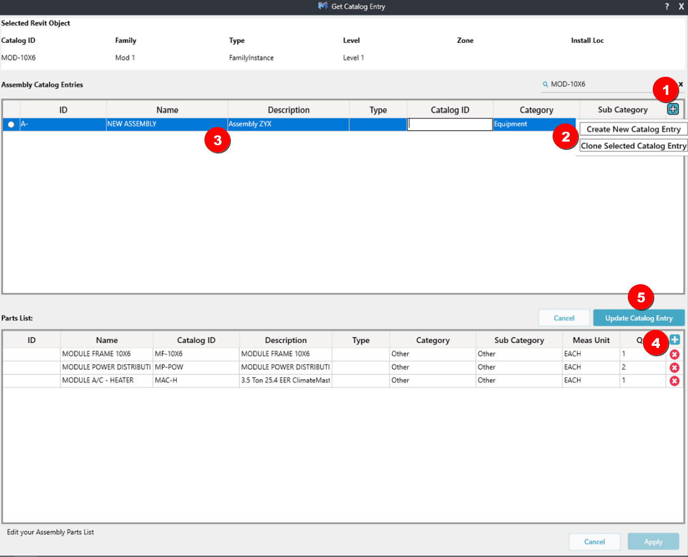The height and width of the screenshot is (557, 688).
Task: Select the Equipment category cell
Action: click(533, 124)
